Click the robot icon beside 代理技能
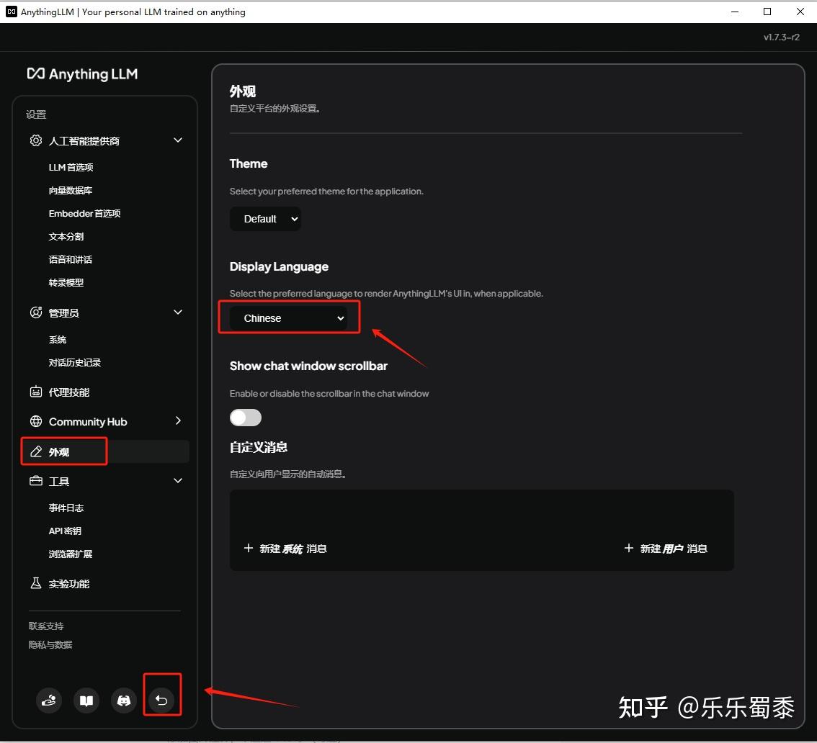Screen dimensions: 817x743 (36, 392)
